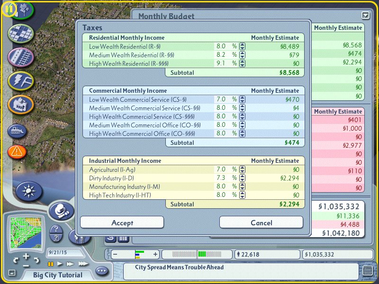This screenshot has width=379, height=284.
Task: Adjust Low Wealth Residential tax stepper
Action: [242, 46]
